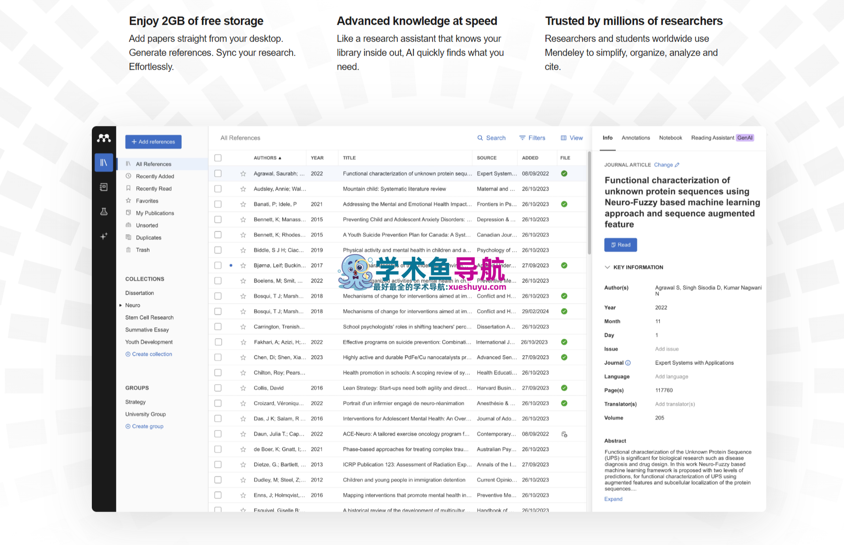This screenshot has width=844, height=545.
Task: Click the Add references button
Action: pyautogui.click(x=153, y=142)
